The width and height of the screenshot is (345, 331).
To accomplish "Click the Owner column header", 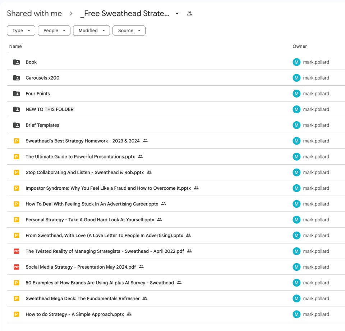I will (x=299, y=46).
